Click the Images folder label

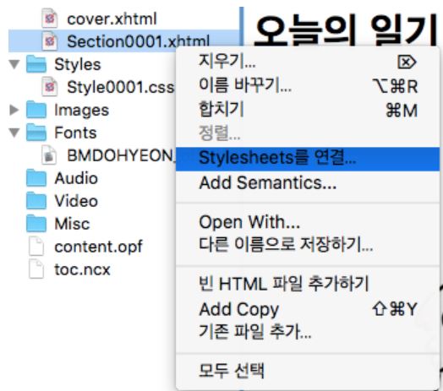[x=81, y=111]
